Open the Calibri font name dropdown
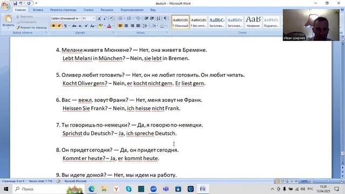Viewport: 345px width, 194px height. click(80, 18)
